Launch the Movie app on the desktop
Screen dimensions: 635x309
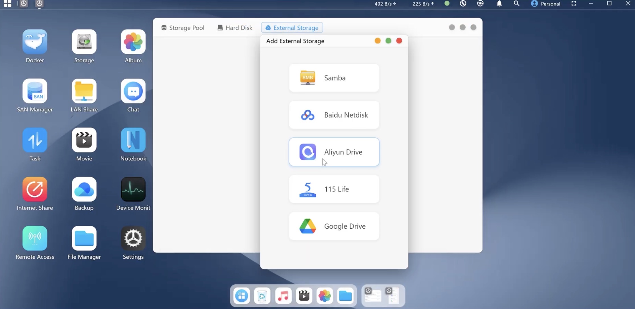click(84, 140)
